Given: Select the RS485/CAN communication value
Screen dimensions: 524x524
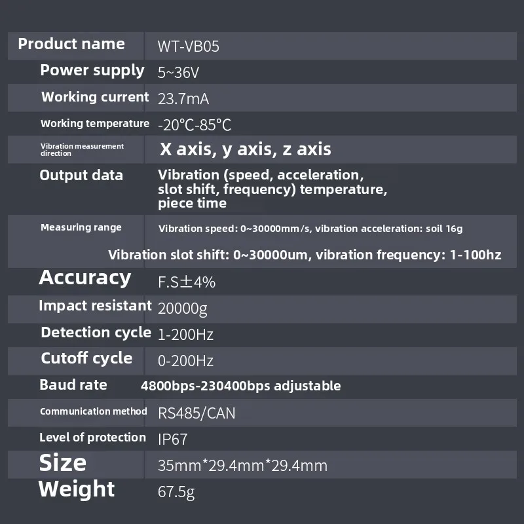Looking at the screenshot, I should (196, 413).
